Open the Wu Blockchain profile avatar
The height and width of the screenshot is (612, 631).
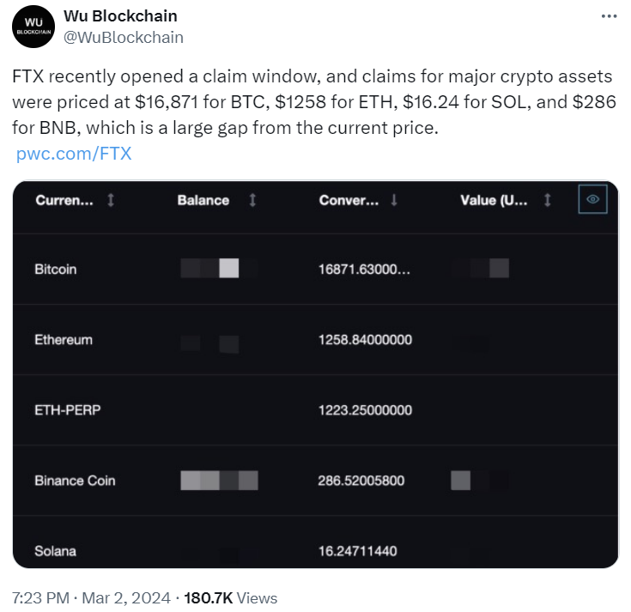[33, 27]
